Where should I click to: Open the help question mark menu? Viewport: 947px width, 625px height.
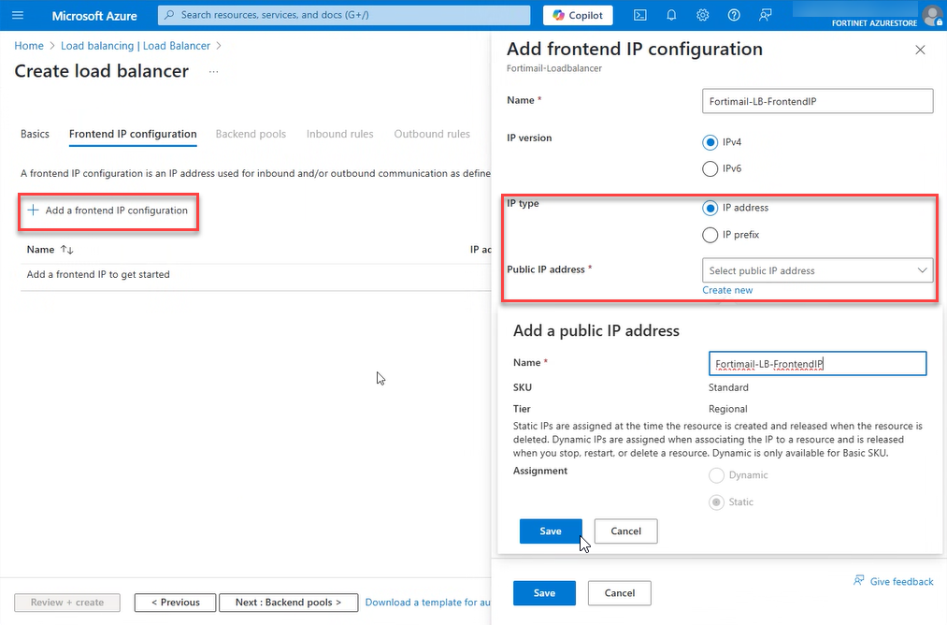click(734, 15)
